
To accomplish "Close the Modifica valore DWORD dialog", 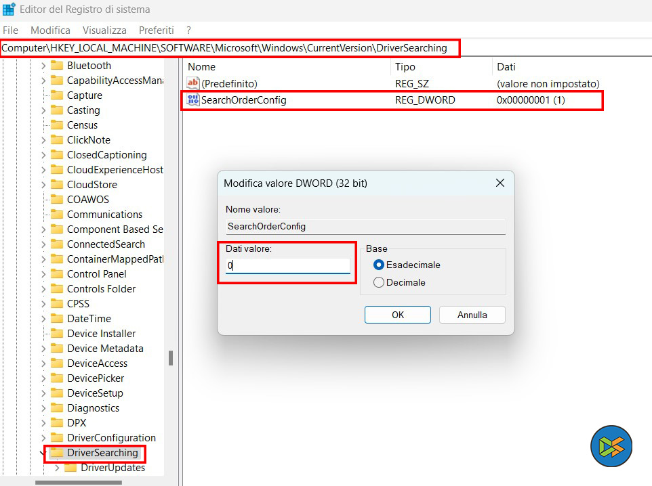I will coord(500,183).
